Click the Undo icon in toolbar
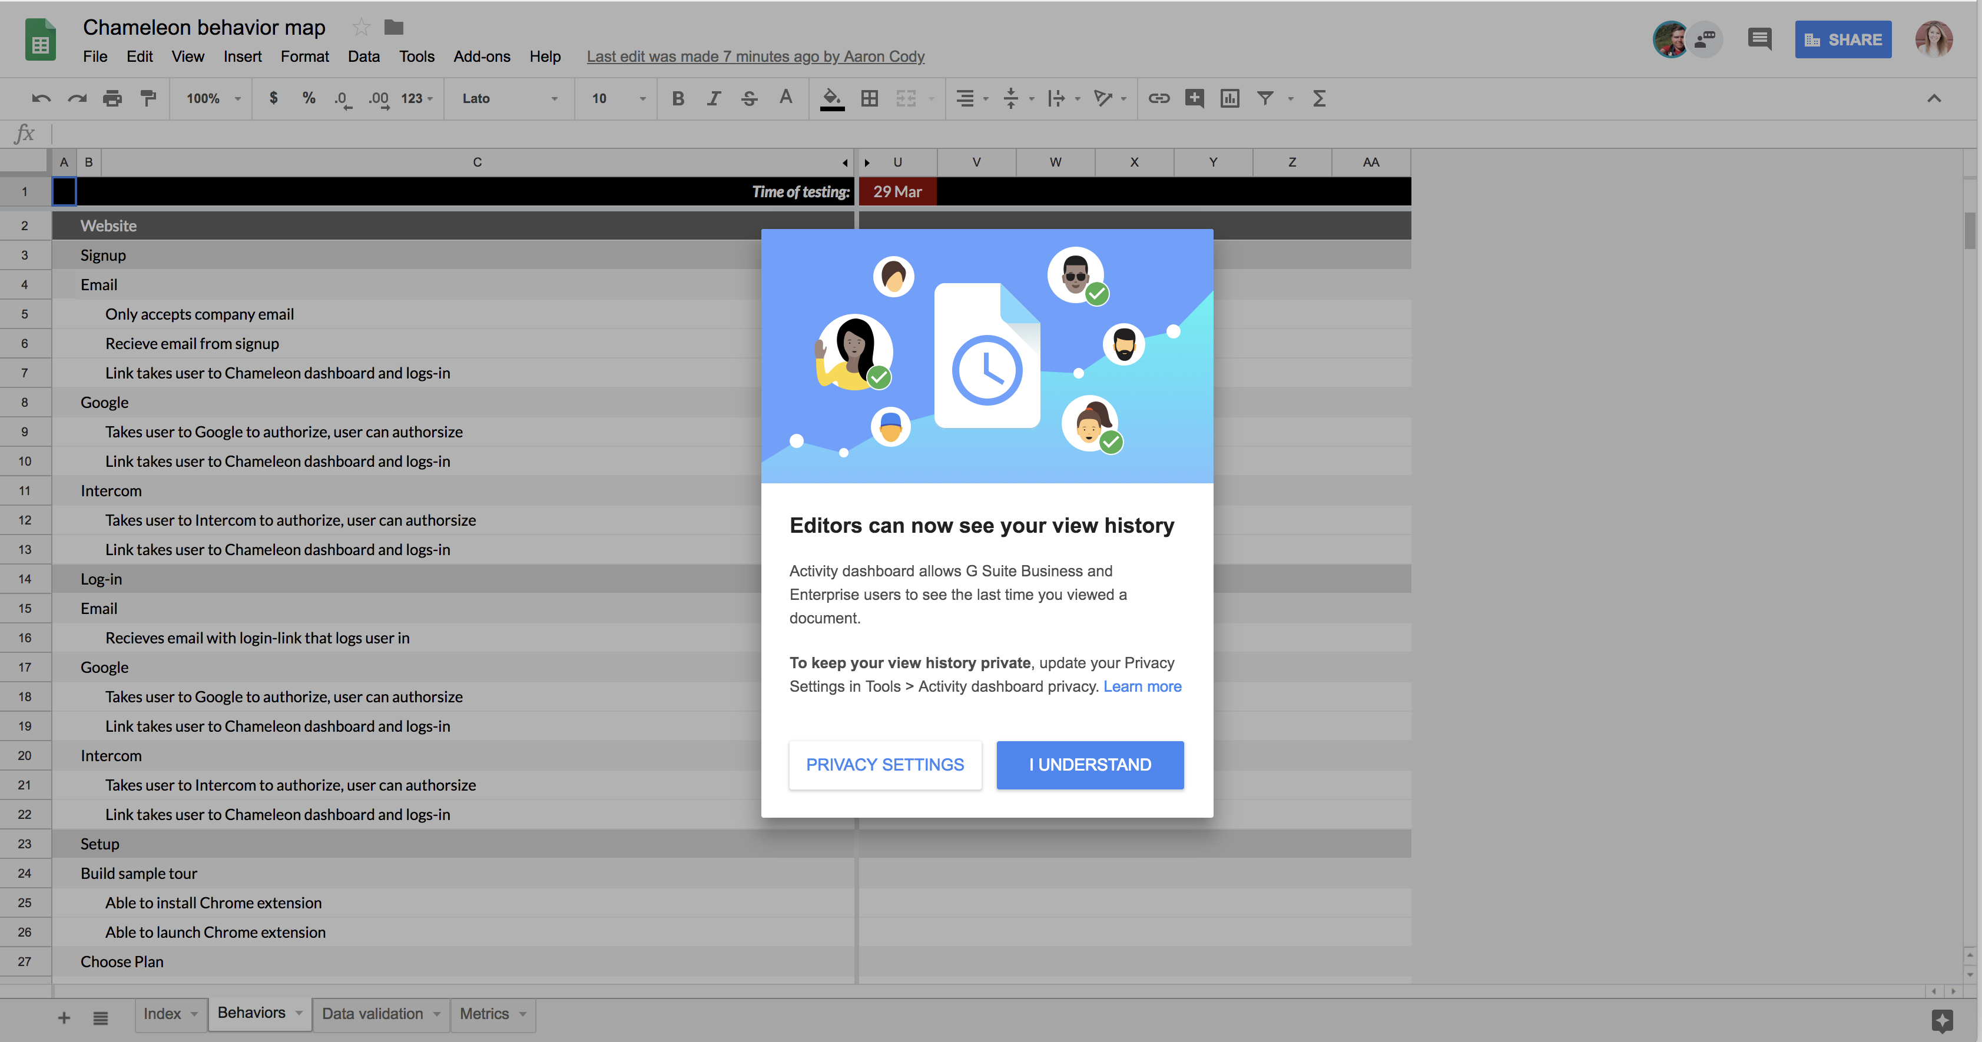The width and height of the screenshot is (1982, 1042). click(41, 98)
